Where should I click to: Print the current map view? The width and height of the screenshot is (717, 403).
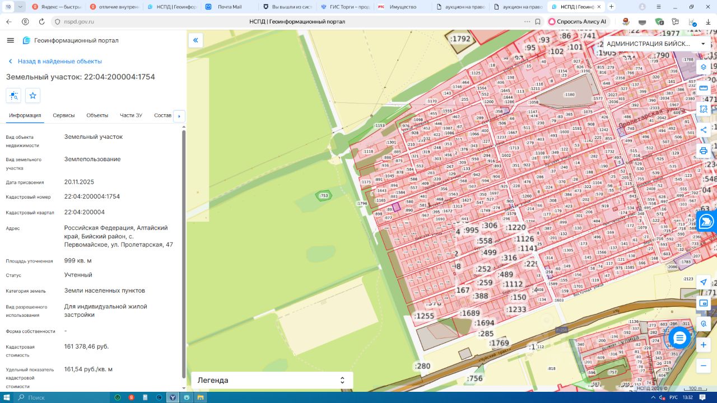(x=704, y=151)
